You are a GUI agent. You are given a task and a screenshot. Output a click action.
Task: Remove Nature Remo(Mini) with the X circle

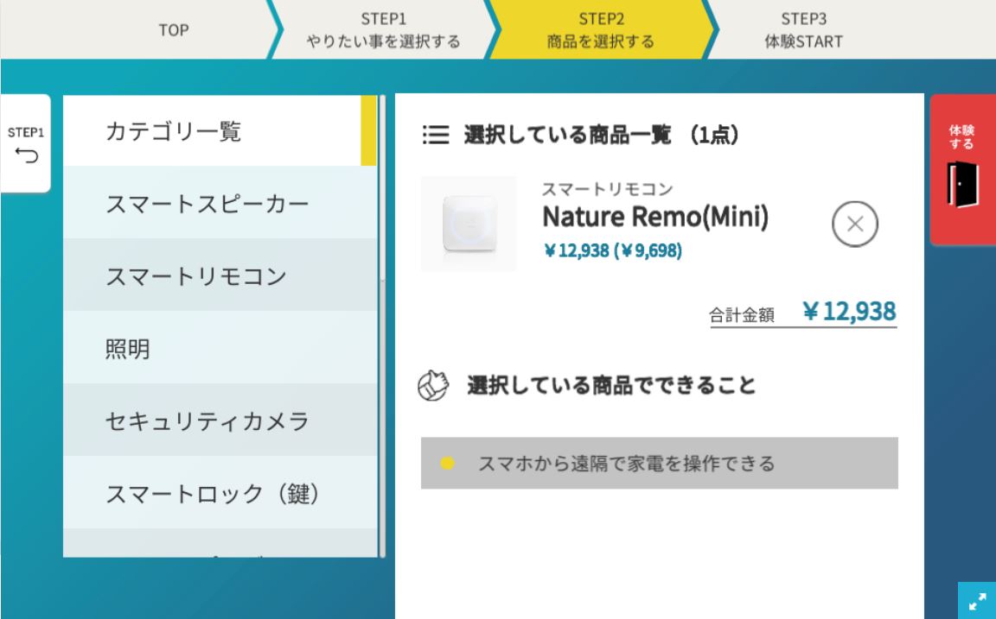[x=854, y=224]
